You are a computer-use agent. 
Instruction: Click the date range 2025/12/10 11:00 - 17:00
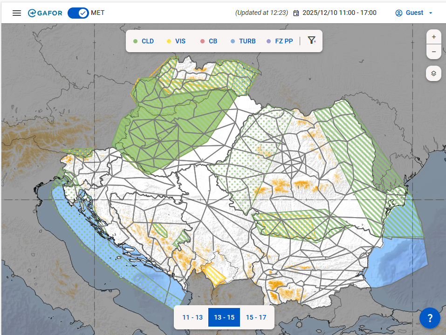click(x=339, y=13)
